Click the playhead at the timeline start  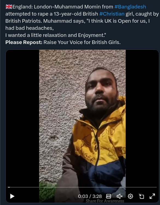pyautogui.click(x=9, y=187)
